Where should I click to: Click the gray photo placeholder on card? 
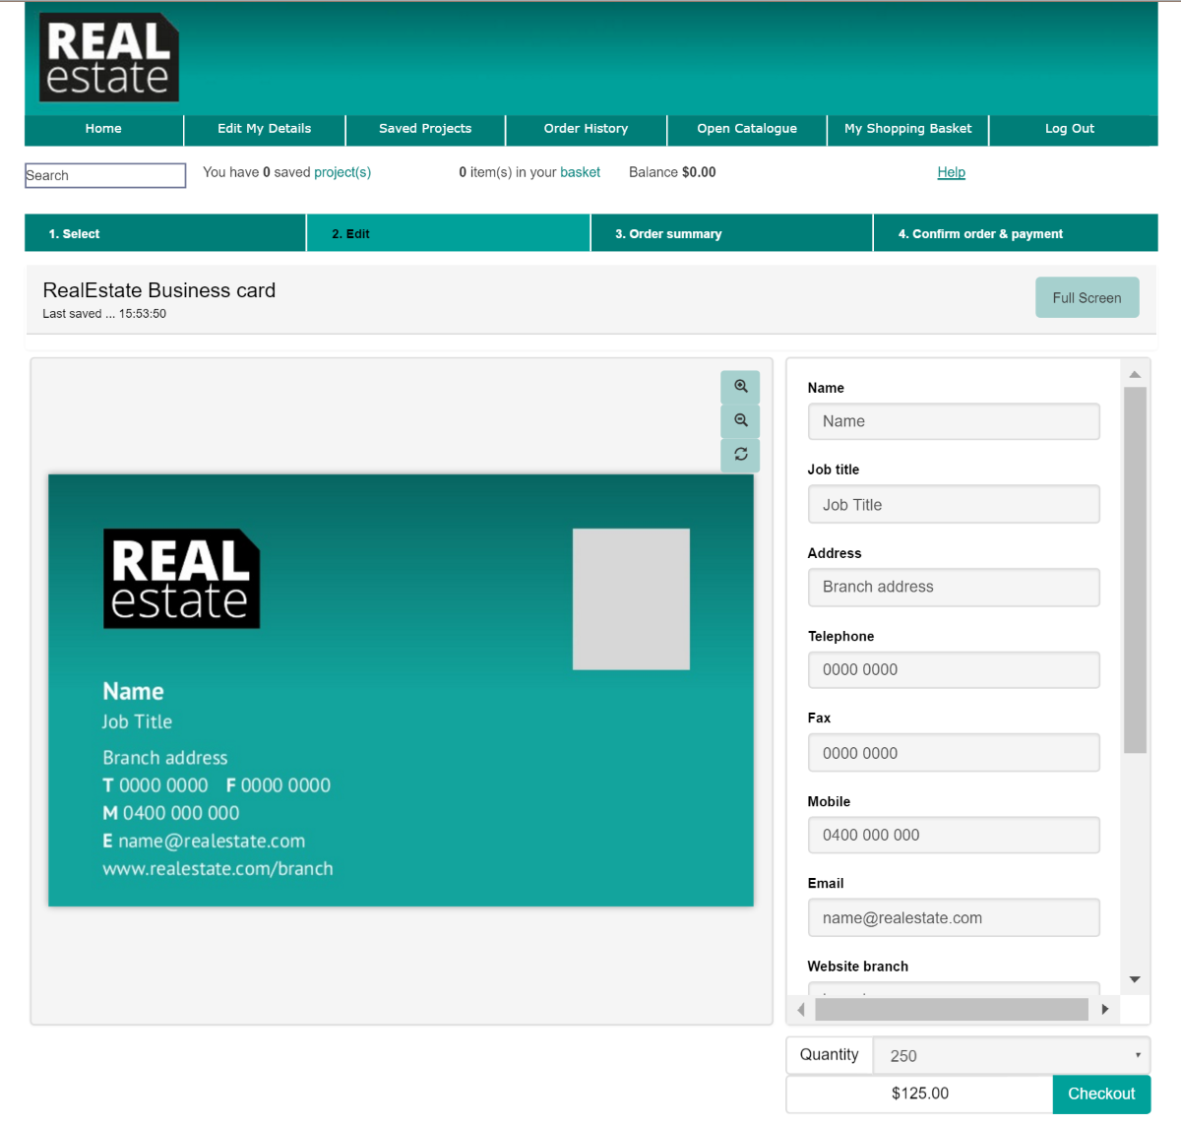click(x=631, y=599)
